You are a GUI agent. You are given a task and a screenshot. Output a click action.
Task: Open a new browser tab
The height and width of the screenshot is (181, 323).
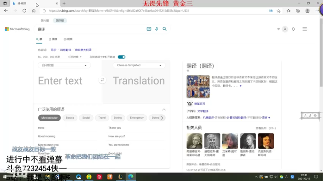point(64,3)
